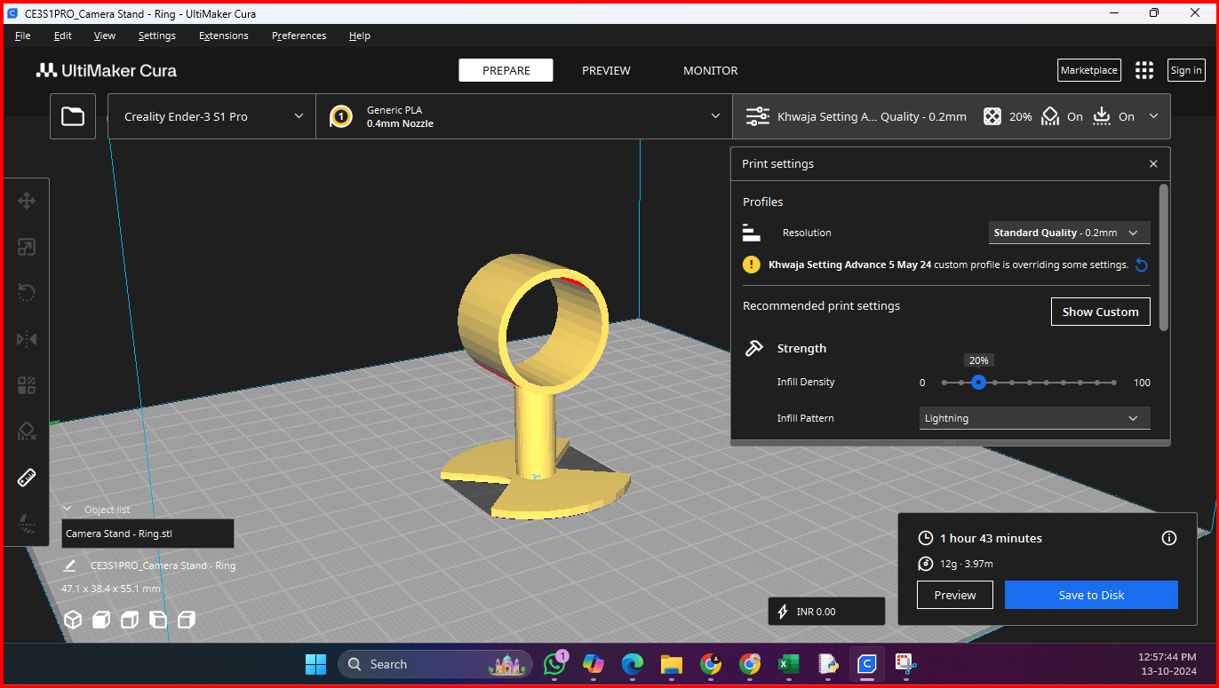The width and height of the screenshot is (1219, 688).
Task: Reset custom profile override arrow icon
Action: [x=1142, y=265]
